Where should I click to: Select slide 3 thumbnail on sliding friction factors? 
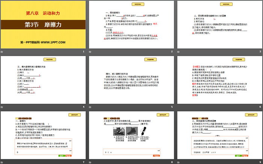click(x=219, y=24)
